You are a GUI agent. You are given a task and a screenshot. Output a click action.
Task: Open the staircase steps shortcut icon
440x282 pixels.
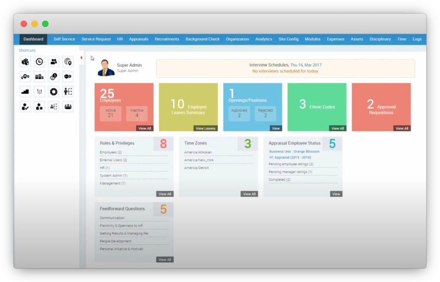(25, 92)
